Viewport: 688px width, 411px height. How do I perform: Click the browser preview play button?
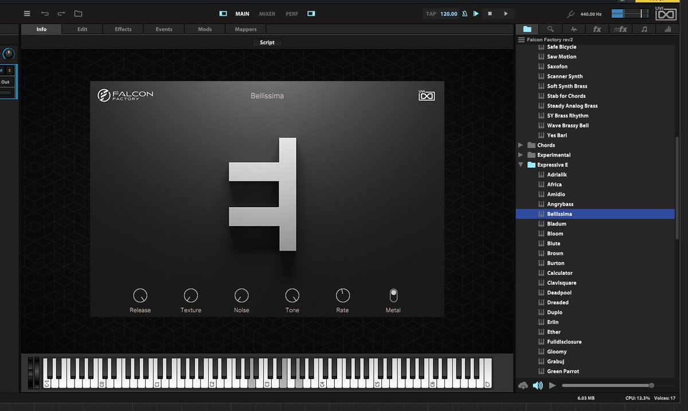click(x=552, y=385)
